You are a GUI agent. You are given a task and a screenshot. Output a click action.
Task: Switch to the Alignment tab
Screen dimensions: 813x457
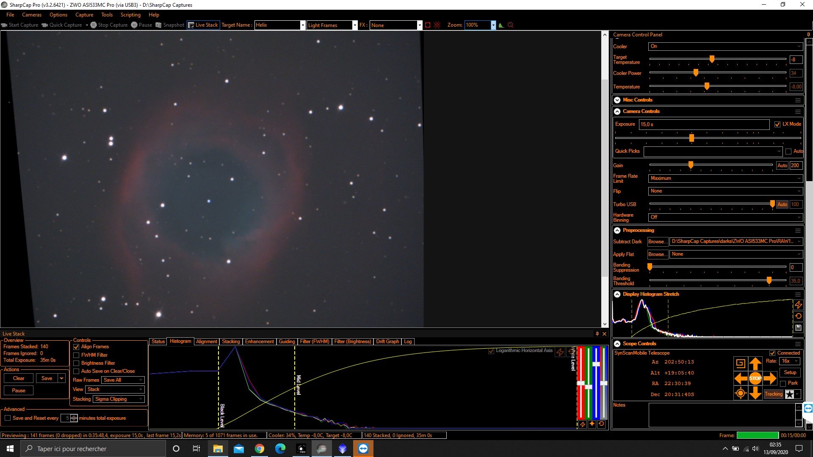(206, 341)
